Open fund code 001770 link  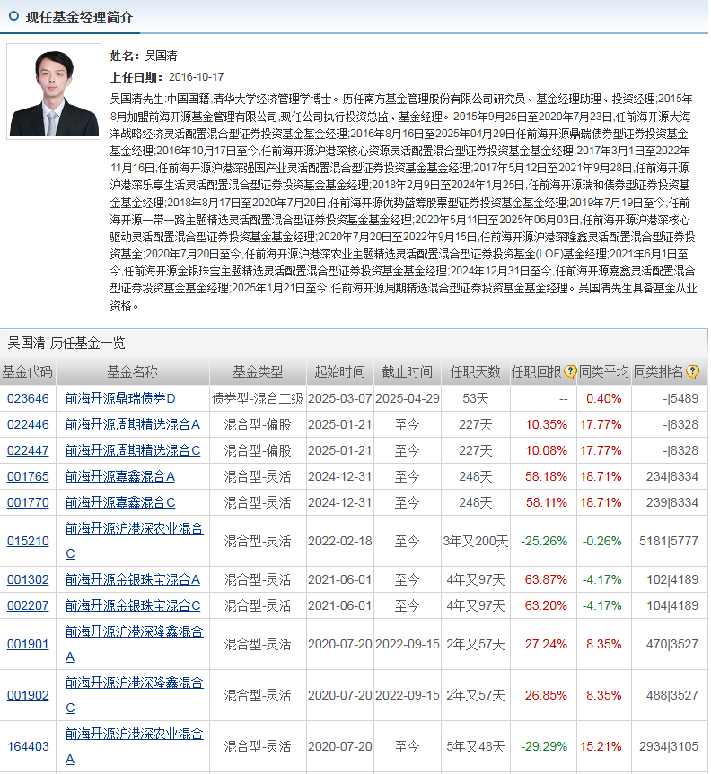tap(28, 502)
